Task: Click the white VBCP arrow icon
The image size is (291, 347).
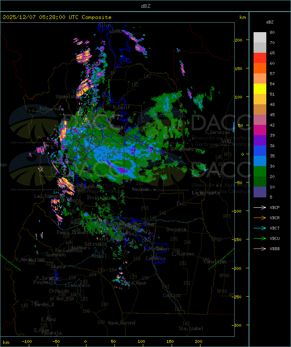Action: click(x=260, y=207)
